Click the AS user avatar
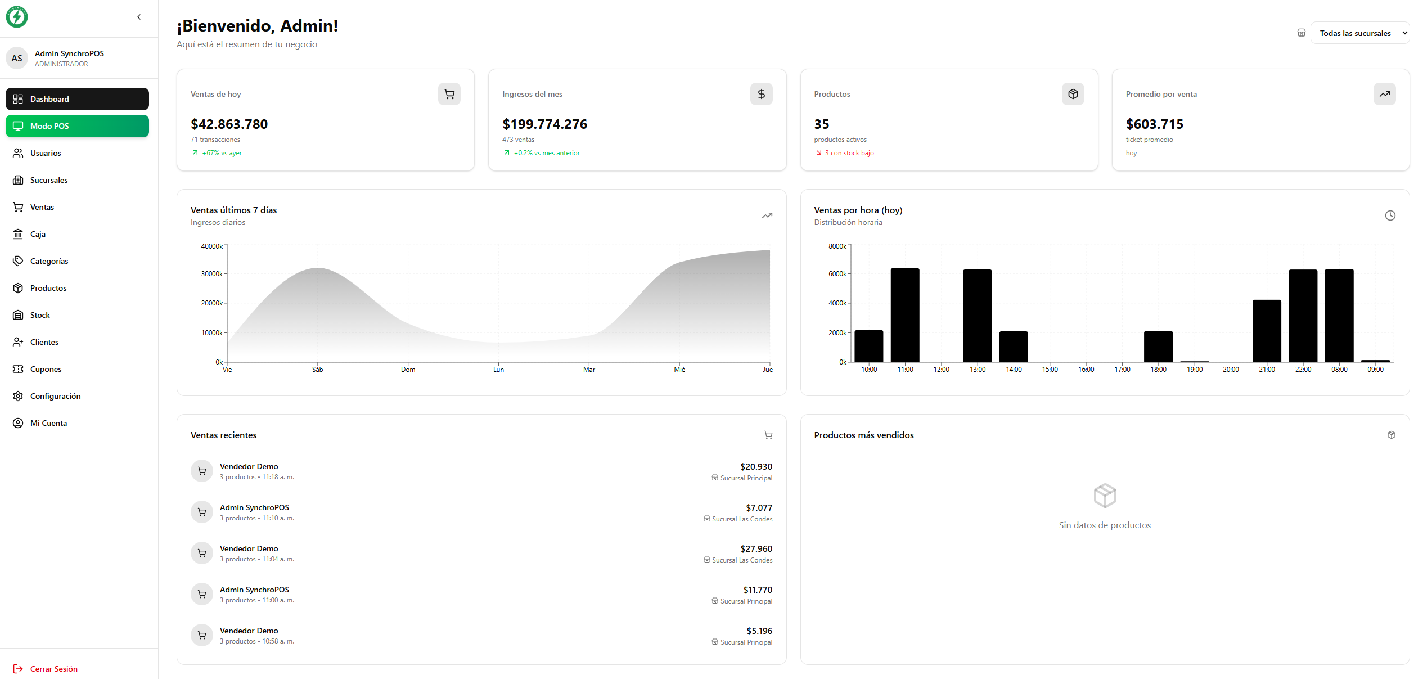Screen dimensions: 1423x679 coord(17,58)
